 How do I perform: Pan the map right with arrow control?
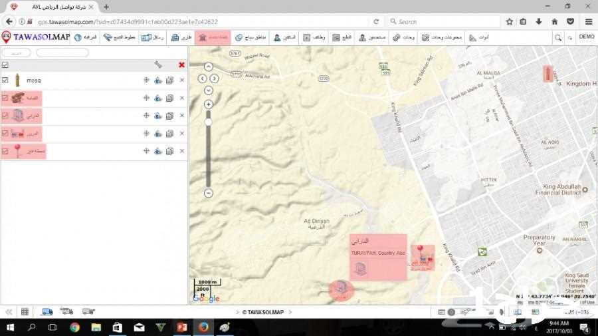click(215, 79)
